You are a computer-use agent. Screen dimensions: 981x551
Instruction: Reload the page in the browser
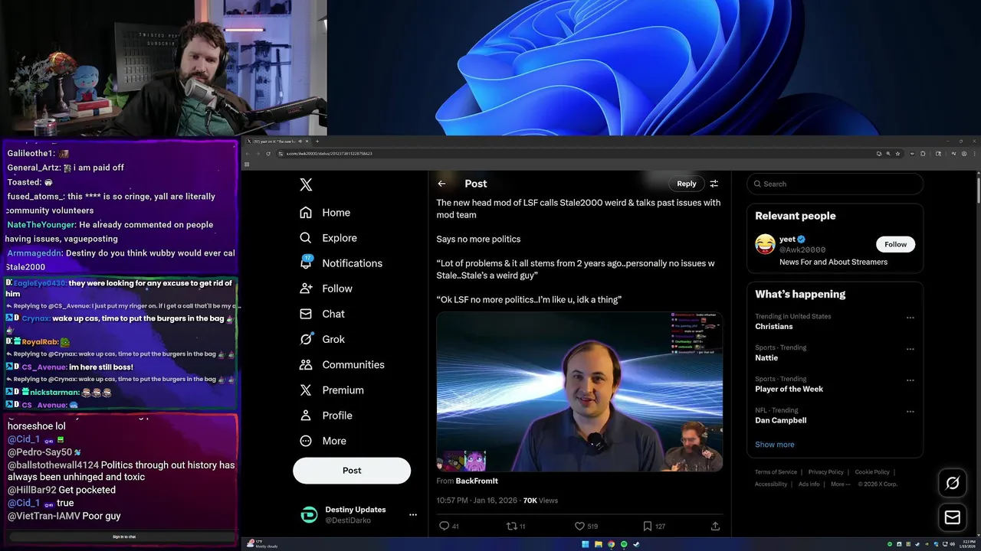[268, 154]
